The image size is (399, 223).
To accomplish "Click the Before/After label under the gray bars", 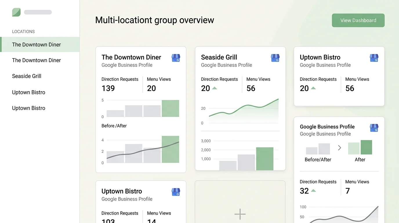I will click(318, 159).
